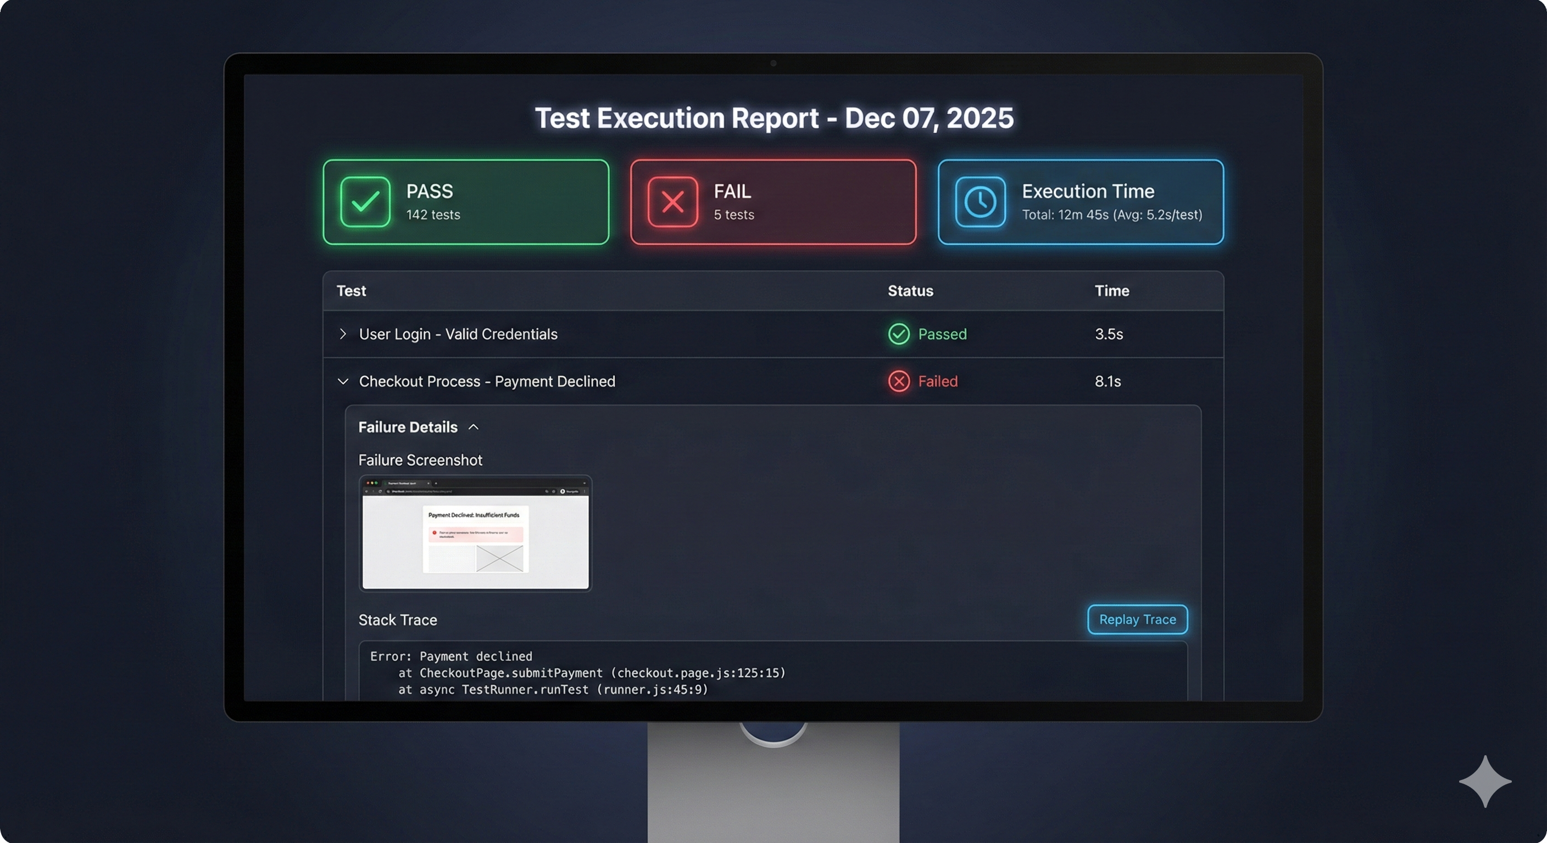
Task: Collapse the Failure Details section
Action: click(x=473, y=426)
